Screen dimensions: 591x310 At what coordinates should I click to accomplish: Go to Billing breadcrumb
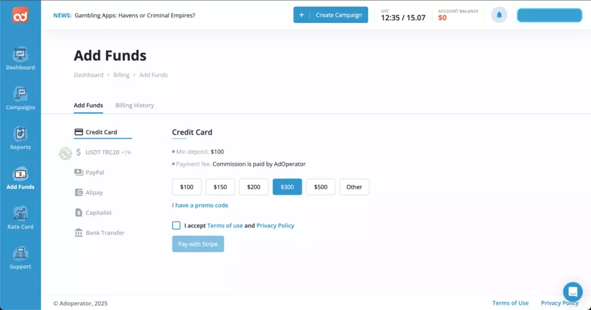(121, 75)
